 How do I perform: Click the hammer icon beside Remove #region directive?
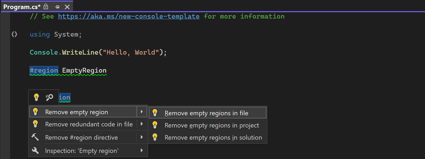pyautogui.click(x=35, y=137)
